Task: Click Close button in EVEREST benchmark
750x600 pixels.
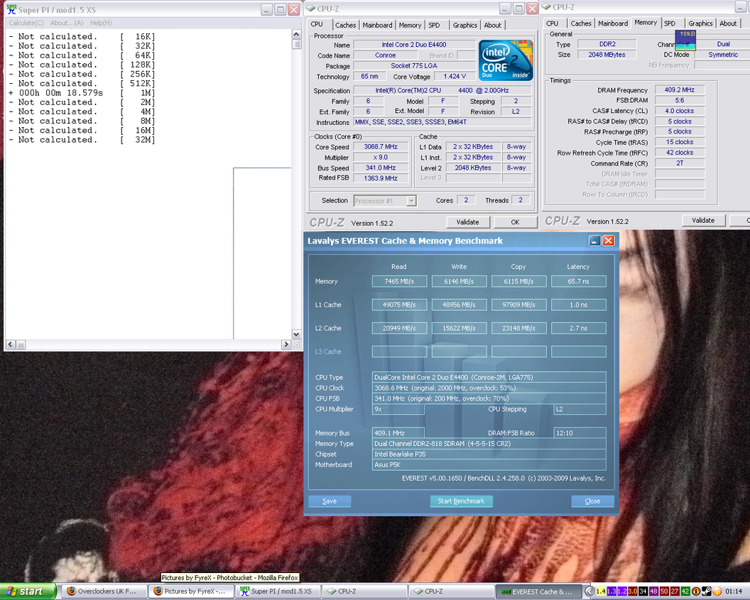Action: click(592, 501)
